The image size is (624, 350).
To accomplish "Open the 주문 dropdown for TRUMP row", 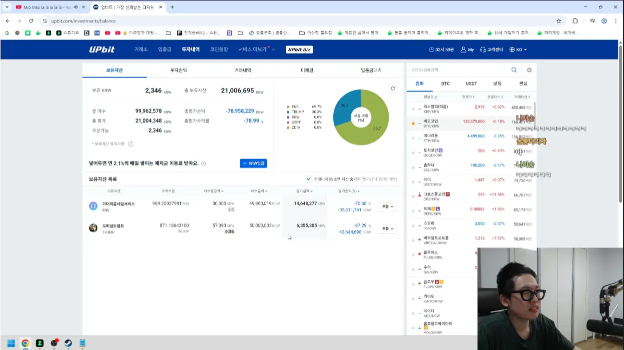I will [387, 228].
